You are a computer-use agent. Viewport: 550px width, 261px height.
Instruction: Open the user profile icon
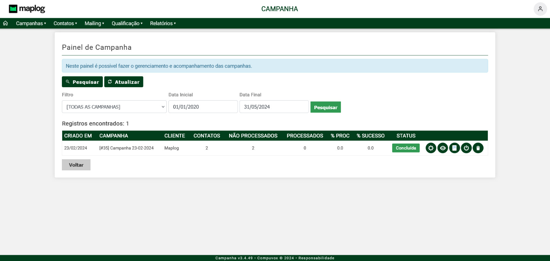[x=540, y=9]
